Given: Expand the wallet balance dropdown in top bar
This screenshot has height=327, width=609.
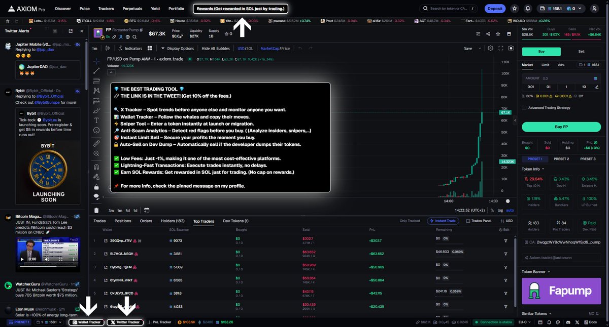Looking at the screenshot, I should coord(581,9).
